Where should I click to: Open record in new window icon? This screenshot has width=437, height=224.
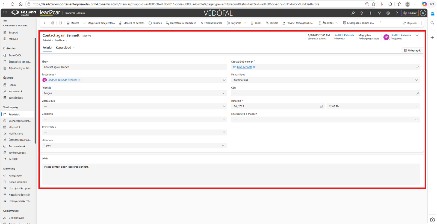tap(60, 23)
